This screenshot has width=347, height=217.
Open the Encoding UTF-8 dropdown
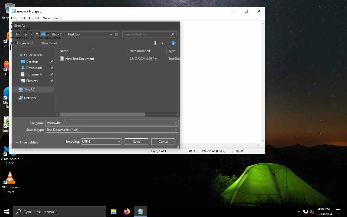click(101, 142)
